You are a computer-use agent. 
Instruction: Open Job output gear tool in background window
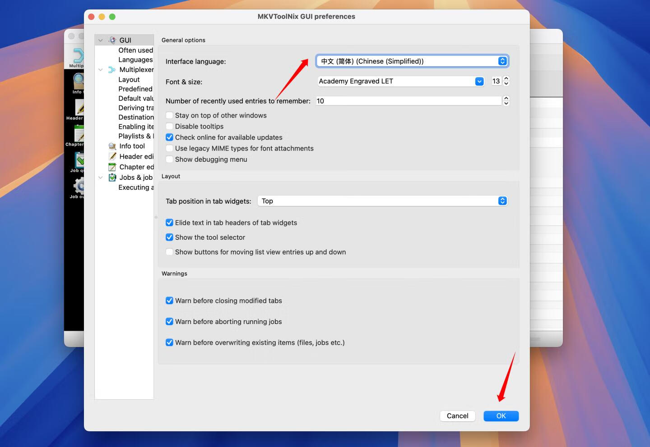click(79, 186)
